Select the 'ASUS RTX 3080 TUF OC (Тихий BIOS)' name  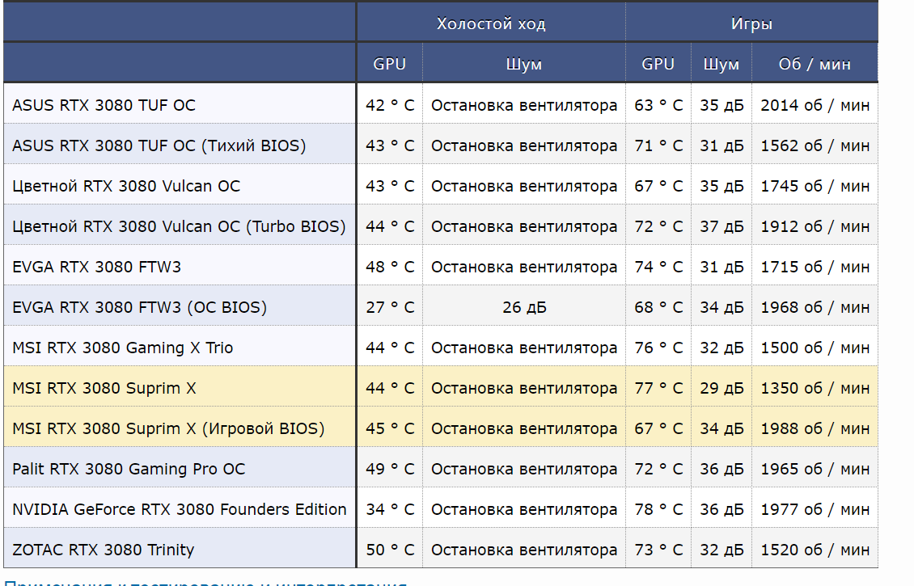pyautogui.click(x=159, y=145)
